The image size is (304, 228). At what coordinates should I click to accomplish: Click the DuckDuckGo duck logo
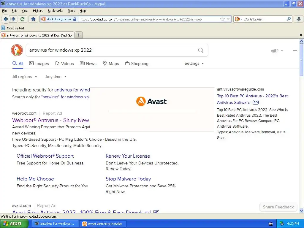(17, 50)
